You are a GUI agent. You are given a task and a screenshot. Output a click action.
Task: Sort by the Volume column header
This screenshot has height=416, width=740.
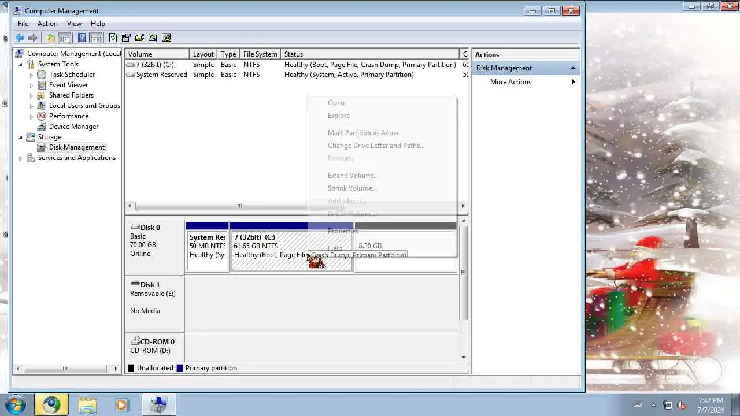[157, 54]
